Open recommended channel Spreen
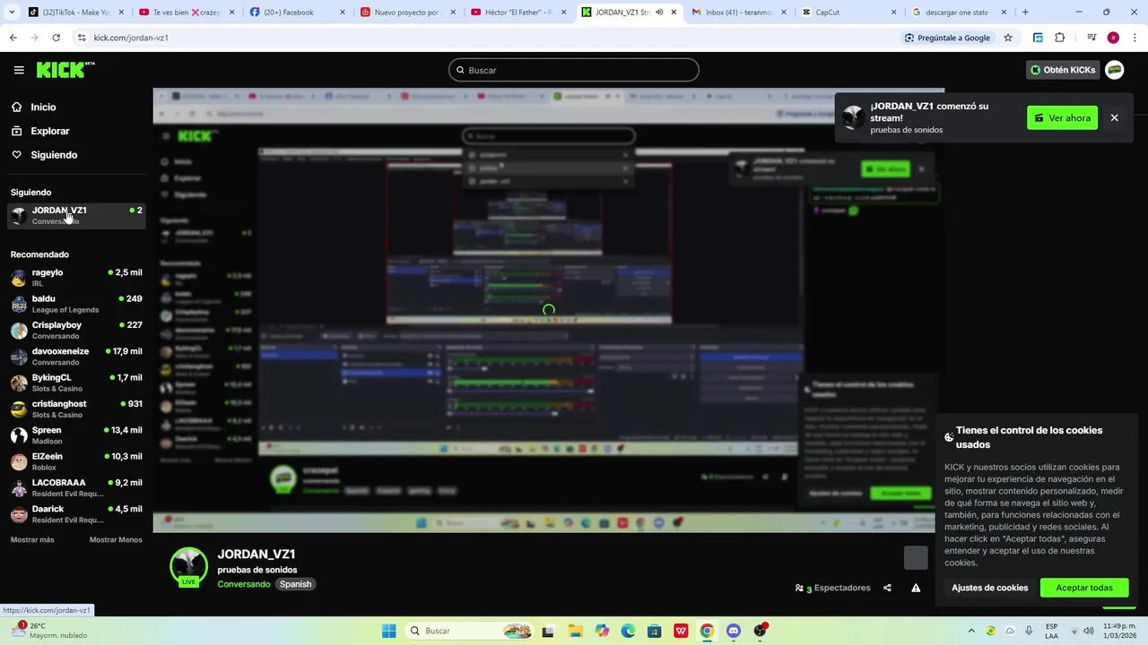Image resolution: width=1148 pixels, height=645 pixels. [x=76, y=435]
